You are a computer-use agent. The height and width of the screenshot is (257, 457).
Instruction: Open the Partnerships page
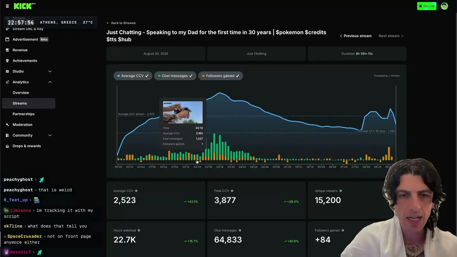24,114
